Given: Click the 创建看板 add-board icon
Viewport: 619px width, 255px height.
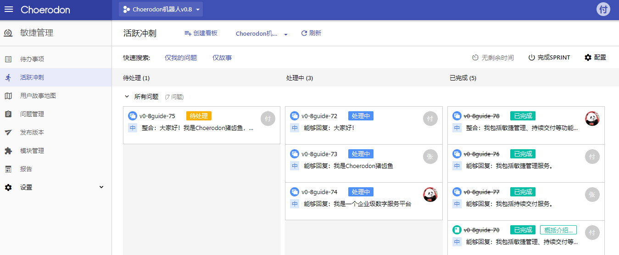Looking at the screenshot, I should tap(188, 33).
